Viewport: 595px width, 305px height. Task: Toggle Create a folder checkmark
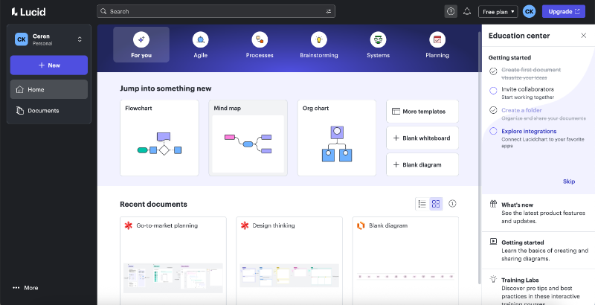493,110
